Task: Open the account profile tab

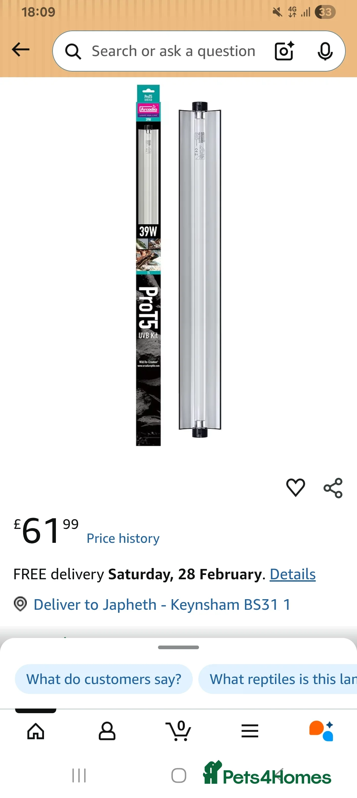Action: (x=107, y=731)
